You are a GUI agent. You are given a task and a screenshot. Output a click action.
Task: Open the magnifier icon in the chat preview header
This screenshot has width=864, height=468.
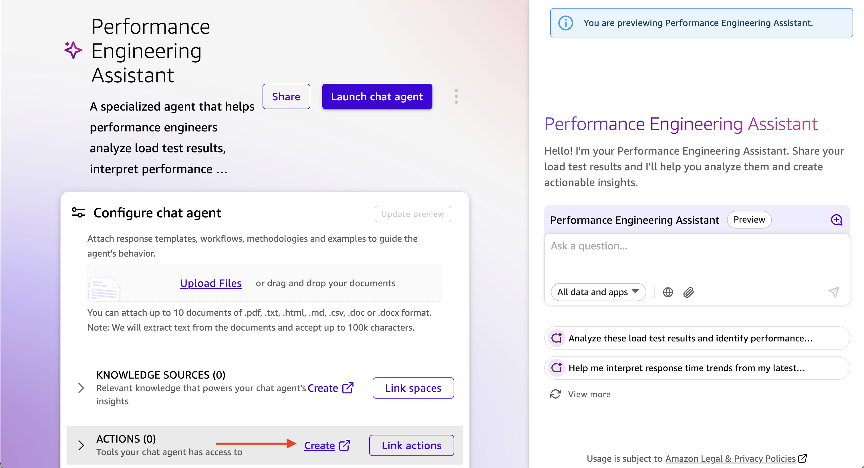(837, 220)
